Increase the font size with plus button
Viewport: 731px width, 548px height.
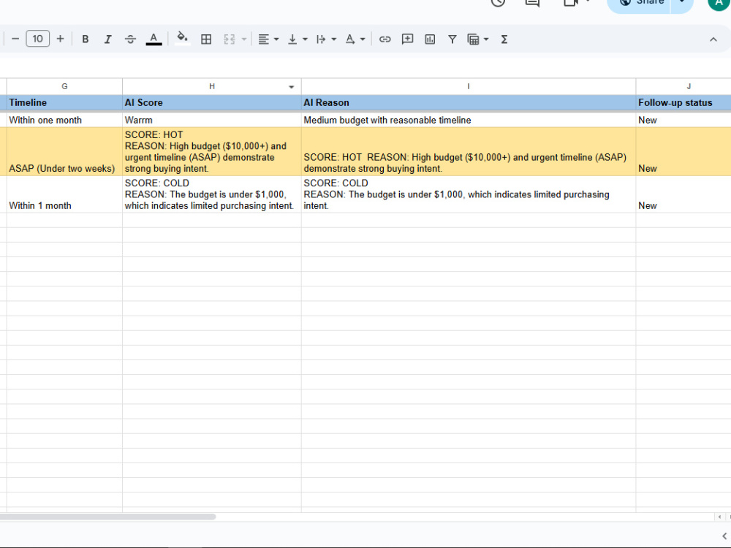(x=60, y=39)
